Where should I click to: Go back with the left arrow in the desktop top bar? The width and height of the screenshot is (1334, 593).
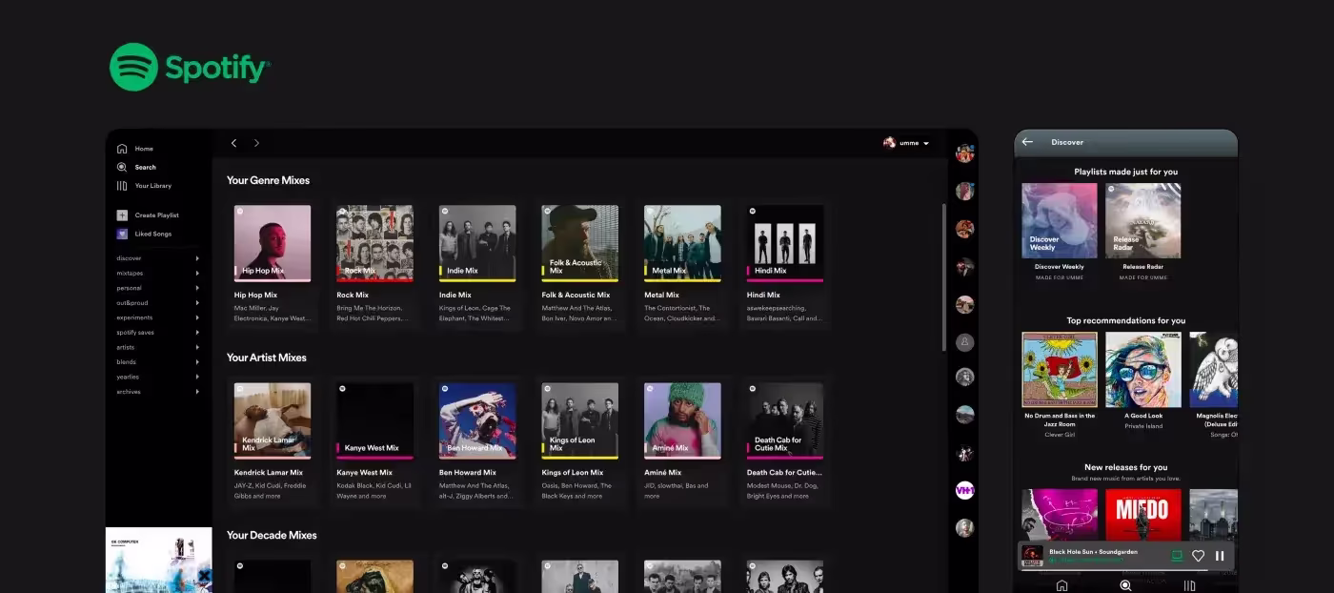tap(234, 143)
